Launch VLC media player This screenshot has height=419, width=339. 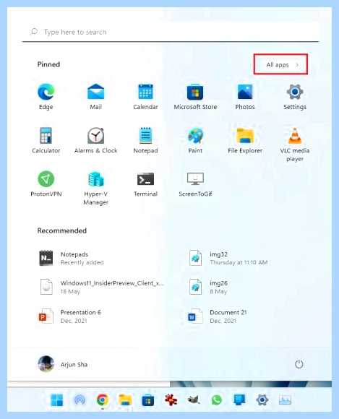click(x=295, y=144)
